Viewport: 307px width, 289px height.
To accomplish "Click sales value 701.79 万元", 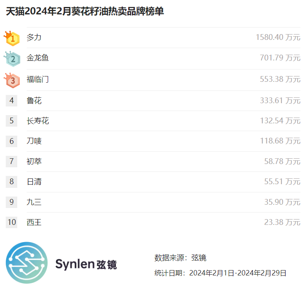I will (280, 58).
